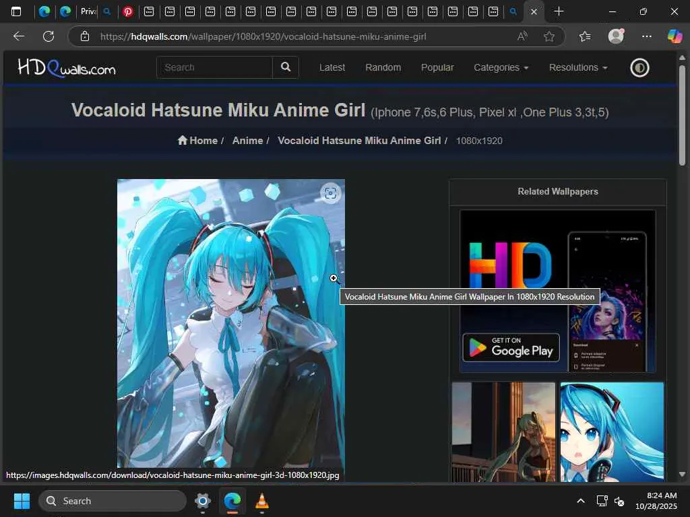This screenshot has height=517, width=690.
Task: Open related close-up Miku headphones wallpaper
Action: 612,432
